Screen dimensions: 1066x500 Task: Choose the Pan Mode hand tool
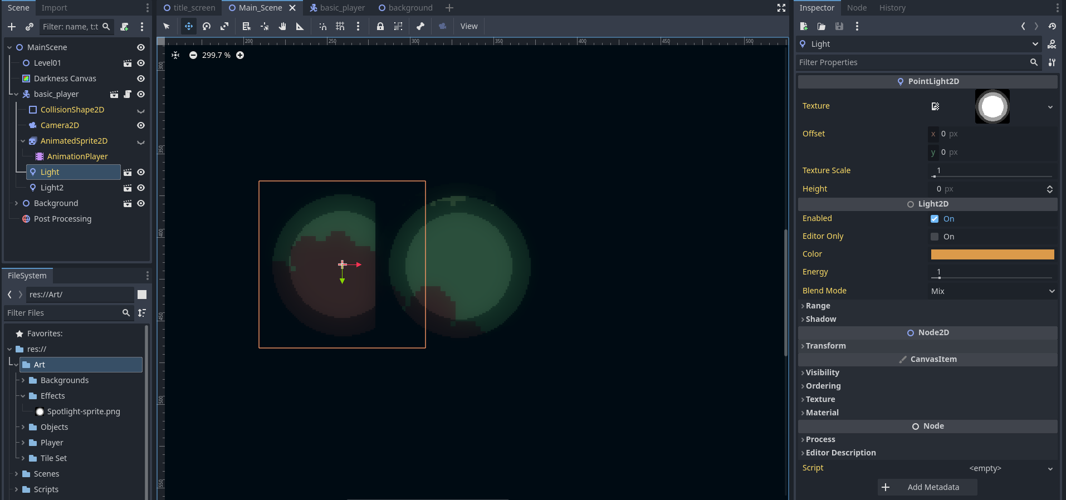tap(282, 26)
